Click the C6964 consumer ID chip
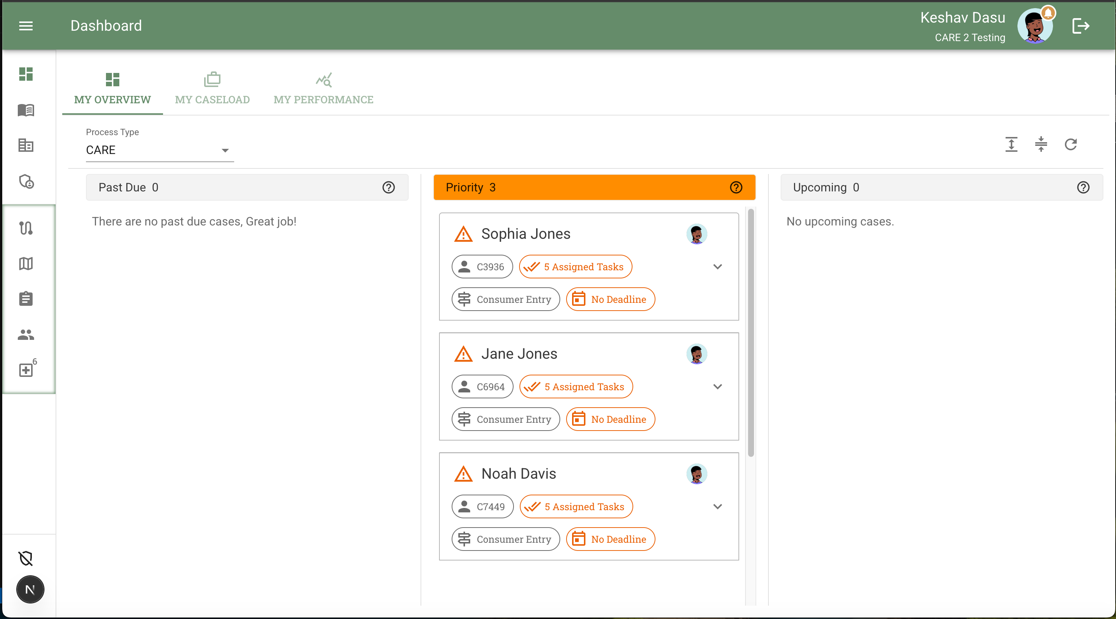The height and width of the screenshot is (619, 1116). [482, 387]
